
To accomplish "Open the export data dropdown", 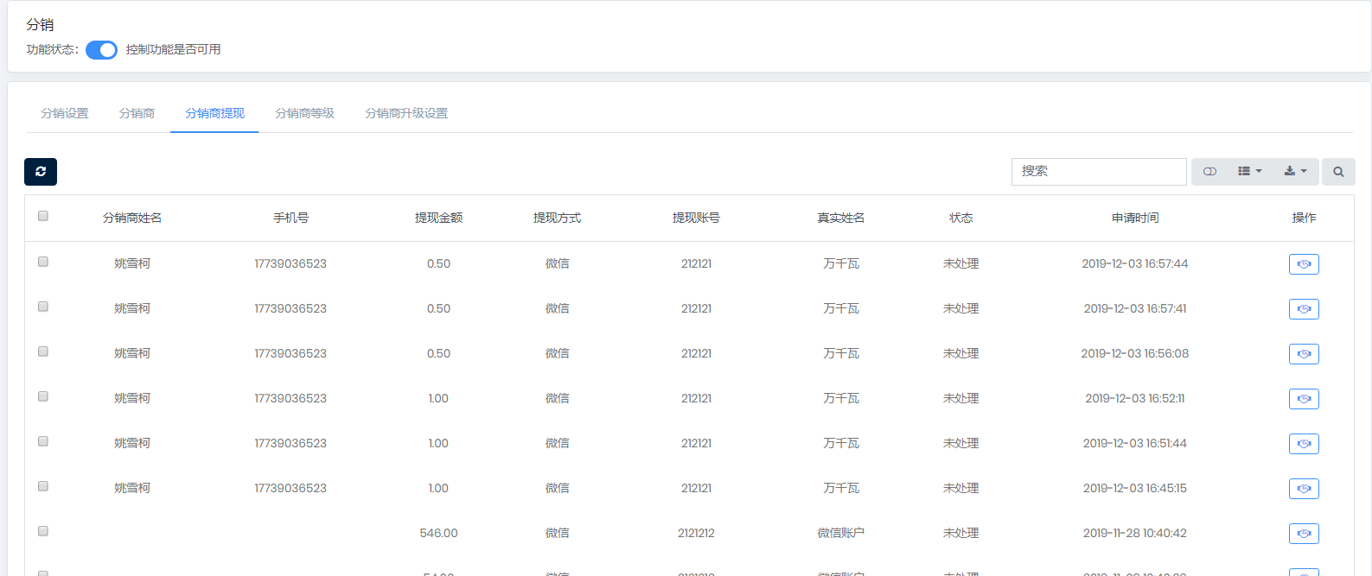I will pos(1294,172).
